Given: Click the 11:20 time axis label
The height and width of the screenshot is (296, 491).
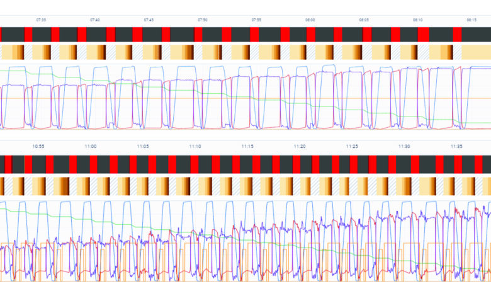Looking at the screenshot, I should tap(300, 146).
